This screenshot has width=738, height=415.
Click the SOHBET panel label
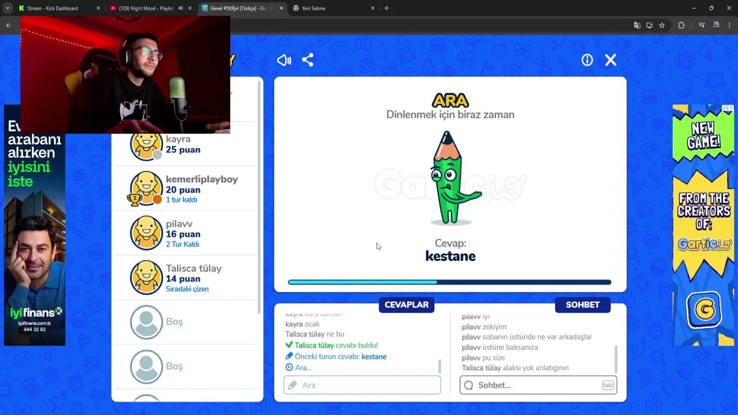(582, 305)
